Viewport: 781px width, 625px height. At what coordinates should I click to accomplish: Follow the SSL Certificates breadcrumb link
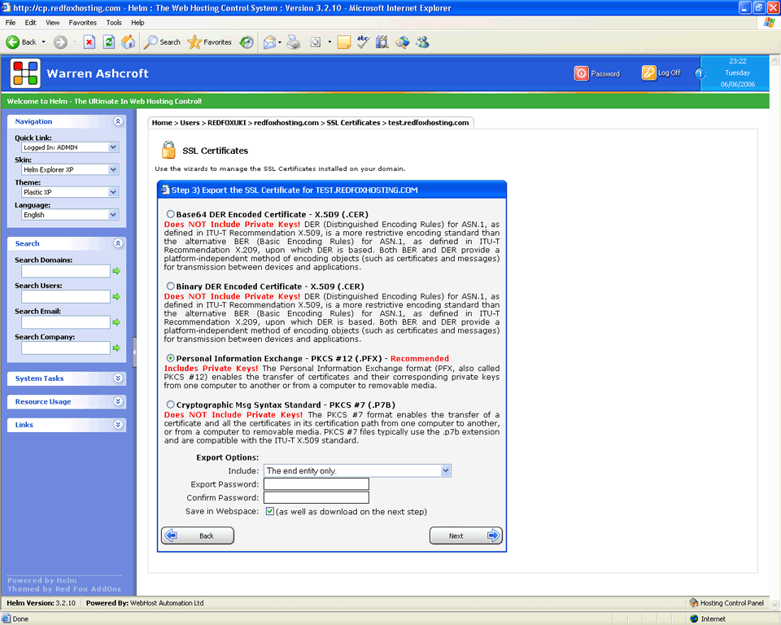[x=353, y=123]
